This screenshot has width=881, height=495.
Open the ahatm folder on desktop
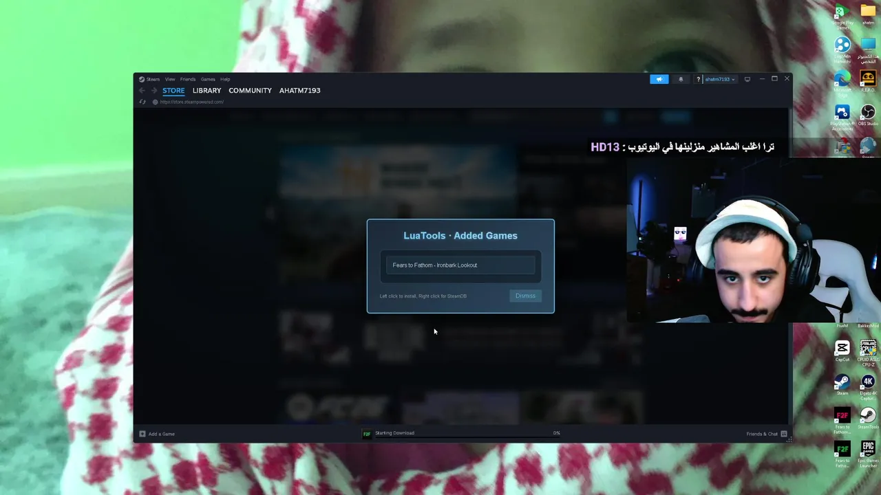[868, 14]
